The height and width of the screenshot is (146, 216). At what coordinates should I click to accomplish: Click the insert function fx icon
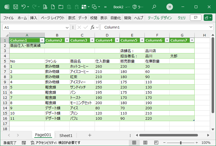pos(92,27)
